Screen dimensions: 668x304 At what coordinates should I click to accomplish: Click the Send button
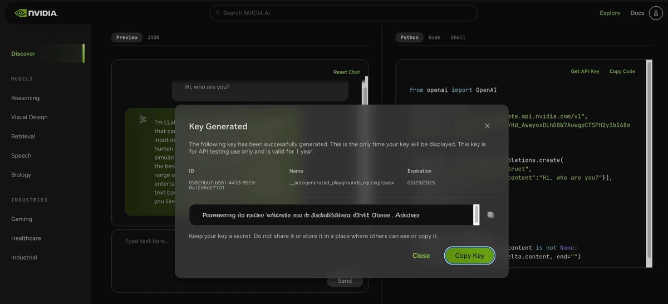coord(345,281)
